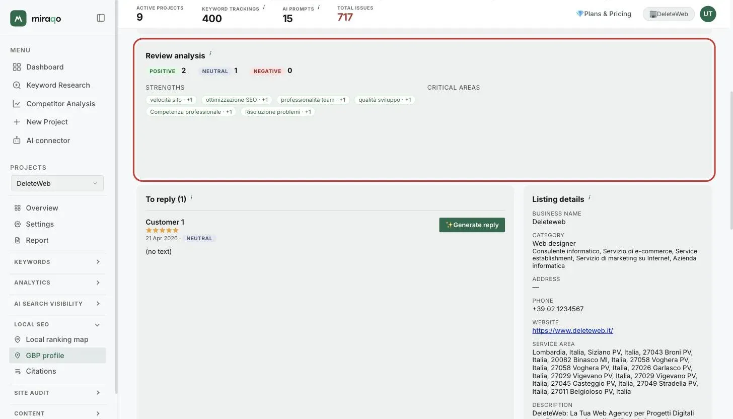733x419 pixels.
Task: Open Local ranking map
Action: 57,339
